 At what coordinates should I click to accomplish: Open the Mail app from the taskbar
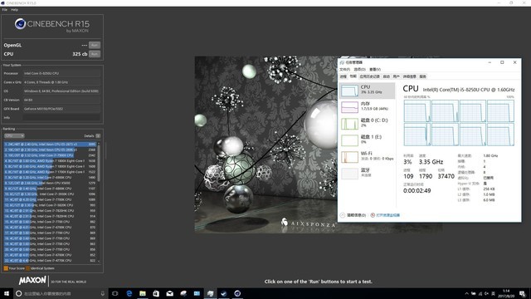tap(169, 293)
